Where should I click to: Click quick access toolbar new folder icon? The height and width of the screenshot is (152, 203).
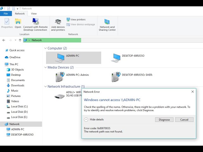[x=13, y=9]
